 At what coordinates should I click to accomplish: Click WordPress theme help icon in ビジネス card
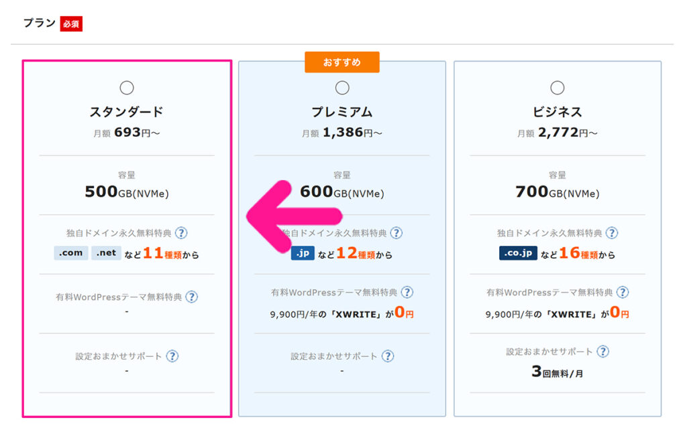(623, 293)
